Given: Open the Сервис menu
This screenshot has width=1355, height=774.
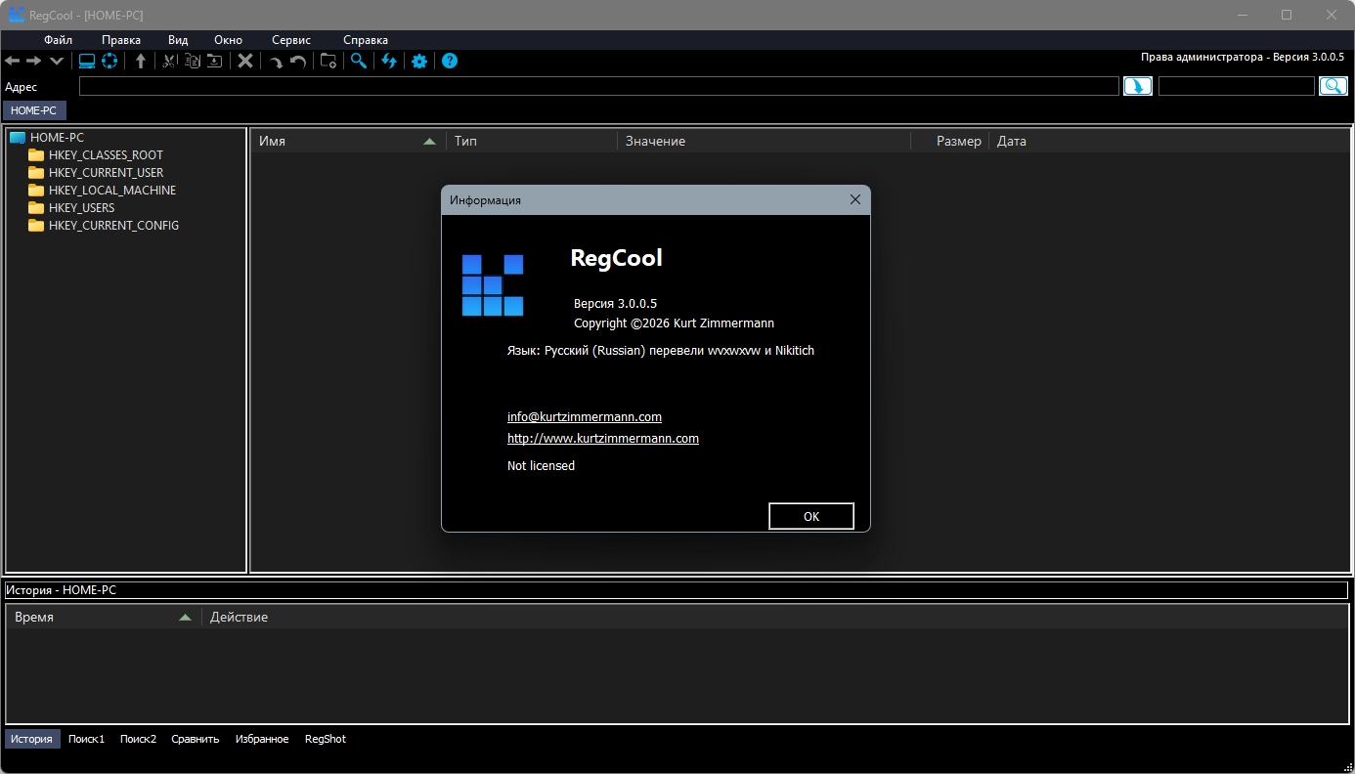Looking at the screenshot, I should pyautogui.click(x=291, y=40).
